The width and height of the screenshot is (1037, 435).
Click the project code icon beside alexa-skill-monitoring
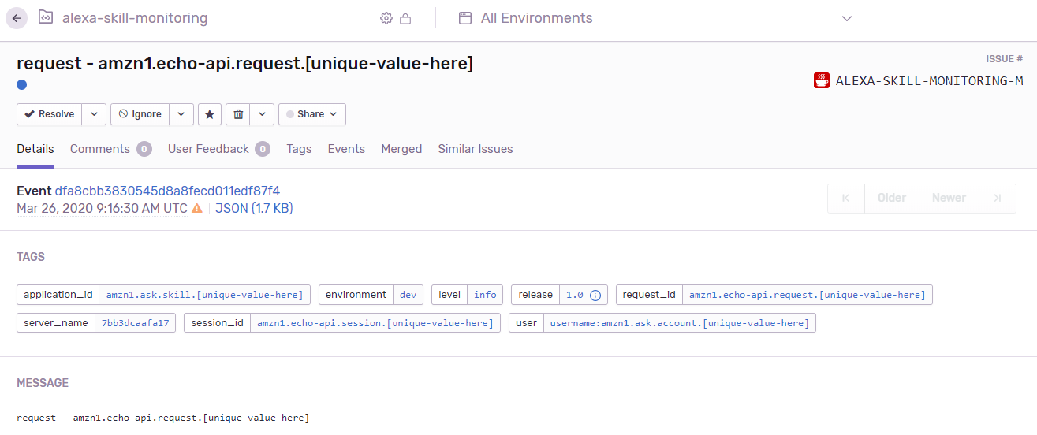coord(46,17)
